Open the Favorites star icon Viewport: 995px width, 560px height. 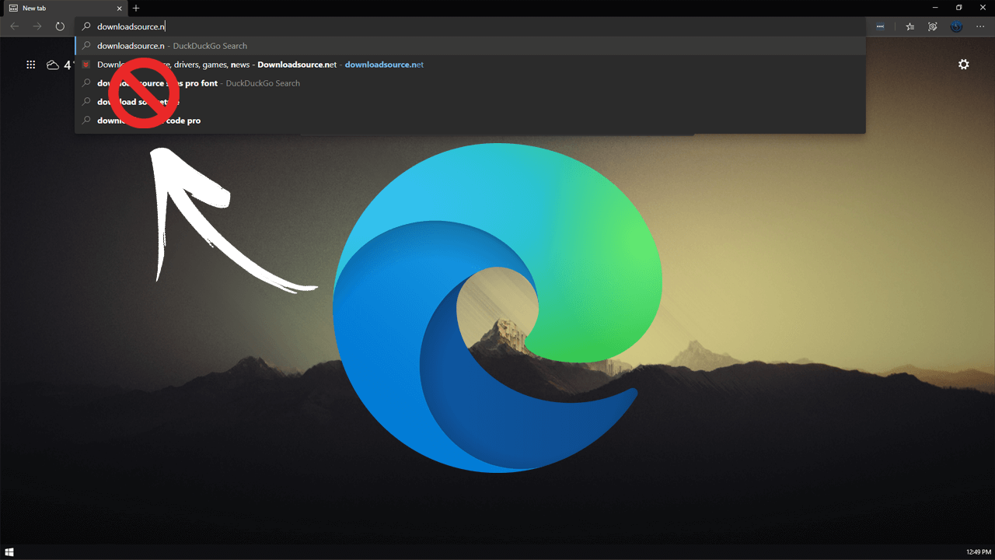910,26
